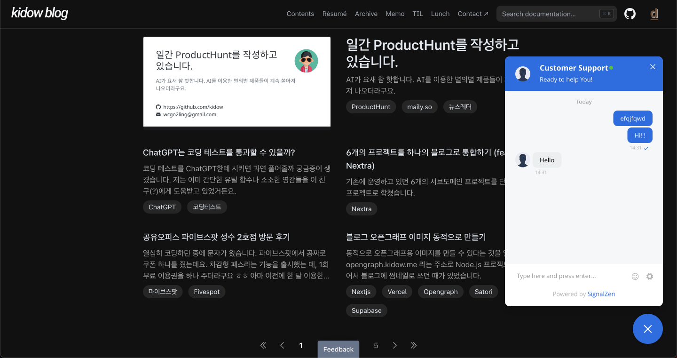The width and height of the screenshot is (677, 358).
Task: Click the kidow blog logo
Action: tap(39, 13)
